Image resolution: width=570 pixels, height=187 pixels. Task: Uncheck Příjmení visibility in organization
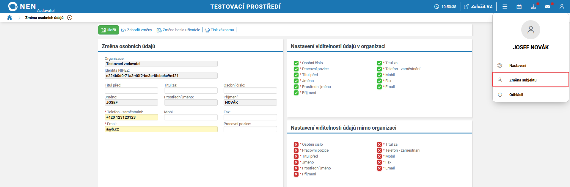tap(296, 93)
